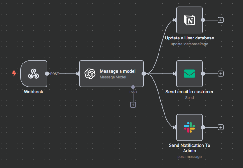Click the Notion node output connector dot
The width and height of the screenshot is (243, 168).
(203, 20)
